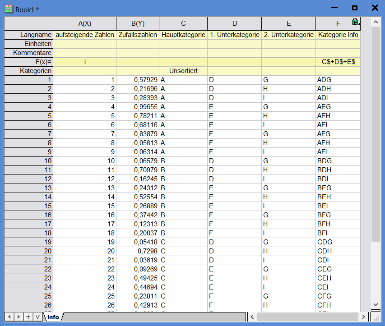The height and width of the screenshot is (326, 385).
Task: Minimize the Book1 window
Action: [x=334, y=8]
